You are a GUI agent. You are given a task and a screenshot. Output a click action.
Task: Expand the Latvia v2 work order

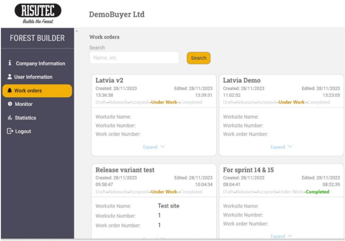tap(154, 147)
